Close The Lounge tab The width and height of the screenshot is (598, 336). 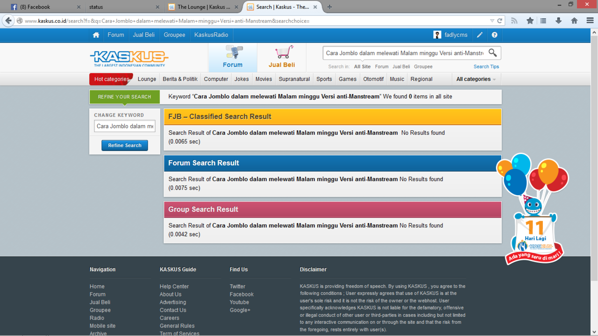(x=236, y=7)
